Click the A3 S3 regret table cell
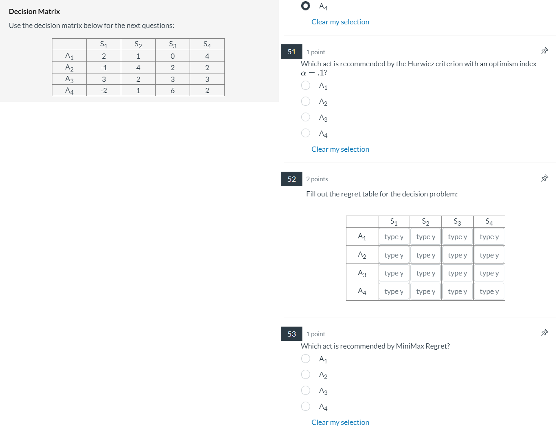The width and height of the screenshot is (556, 432). click(x=457, y=273)
